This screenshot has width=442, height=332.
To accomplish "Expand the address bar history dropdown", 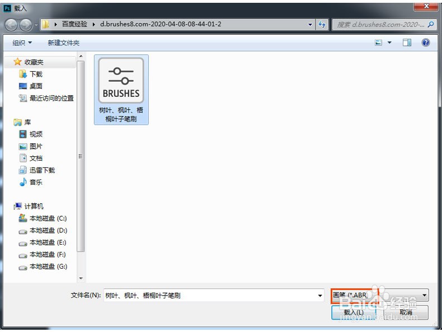I will pyautogui.click(x=310, y=25).
